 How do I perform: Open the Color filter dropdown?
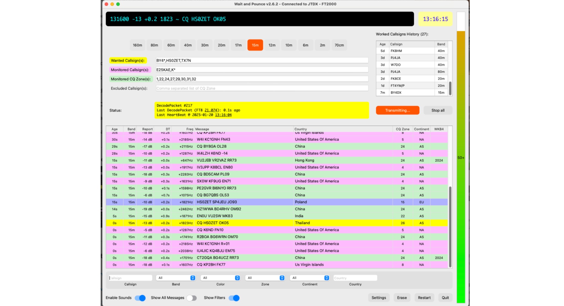tap(220, 278)
